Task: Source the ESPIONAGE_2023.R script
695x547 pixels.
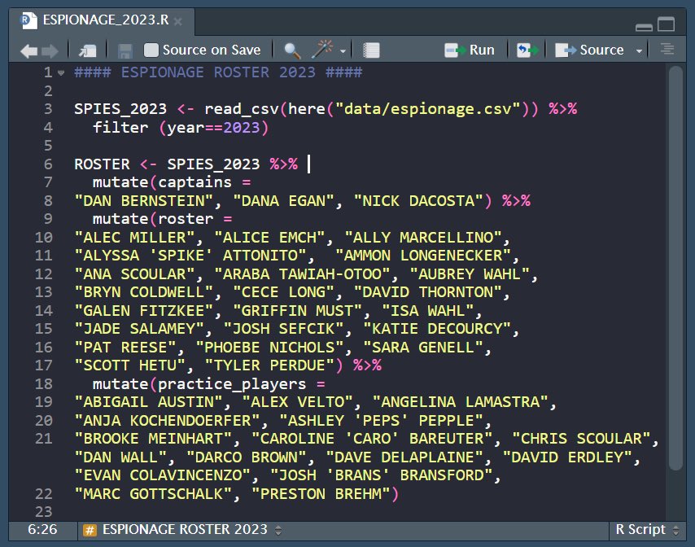Action: (x=589, y=50)
